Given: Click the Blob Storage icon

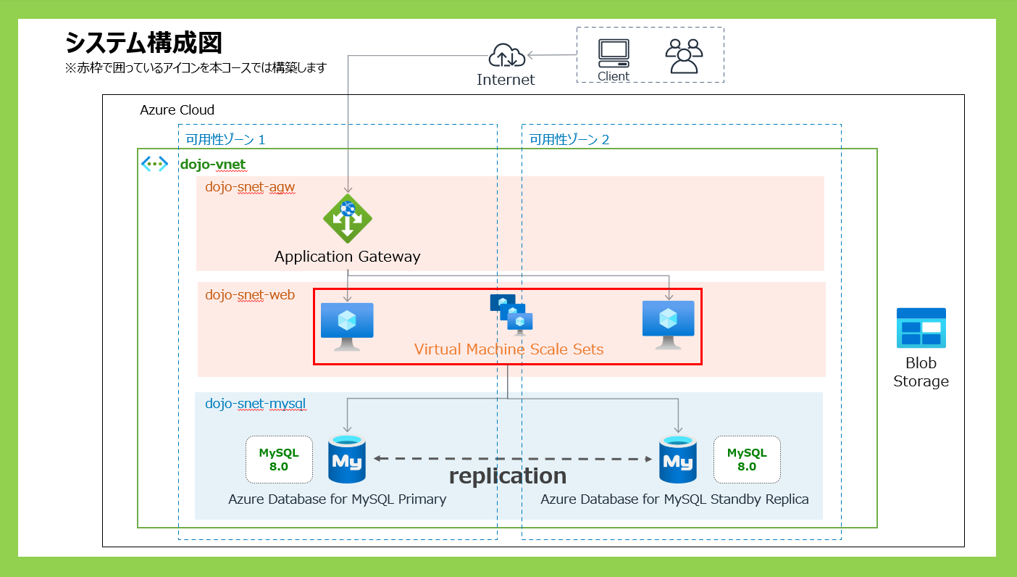Looking at the screenshot, I should tap(921, 327).
